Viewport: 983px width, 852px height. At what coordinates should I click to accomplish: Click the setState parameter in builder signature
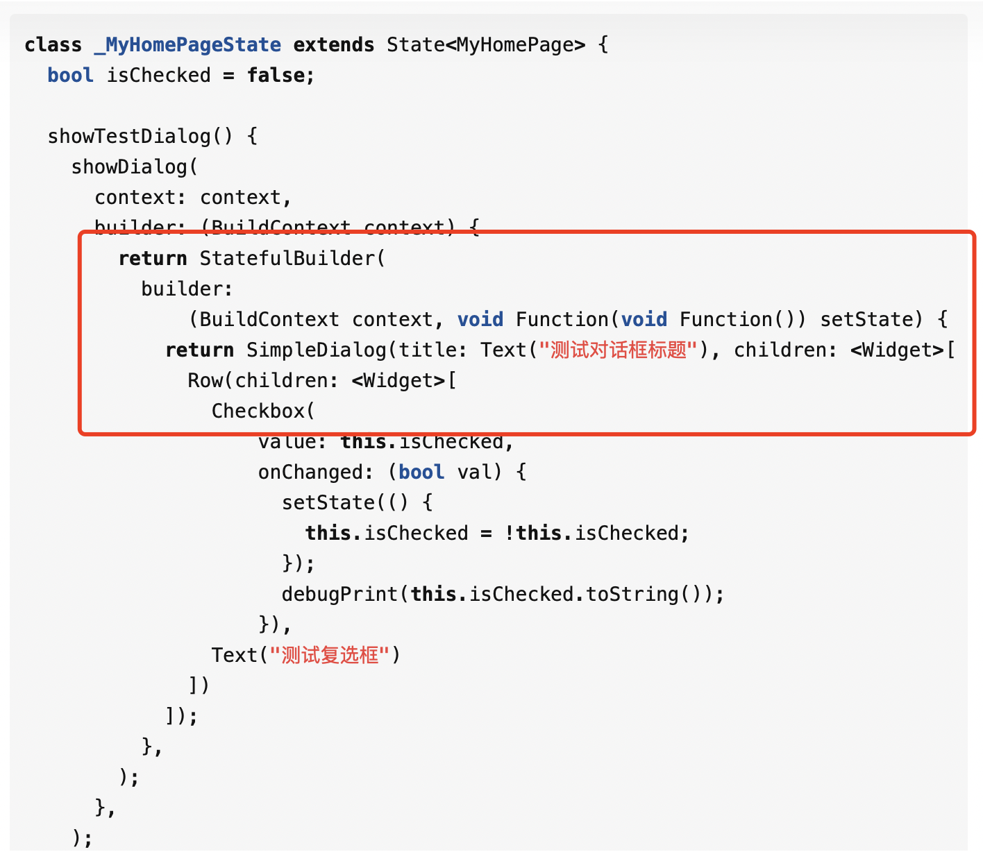point(866,320)
